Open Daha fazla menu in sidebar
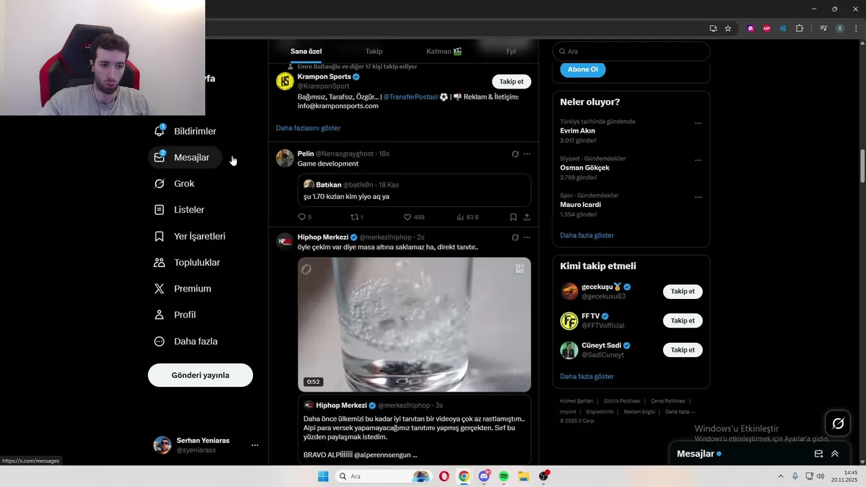Screen dimensions: 866x487 186,341
